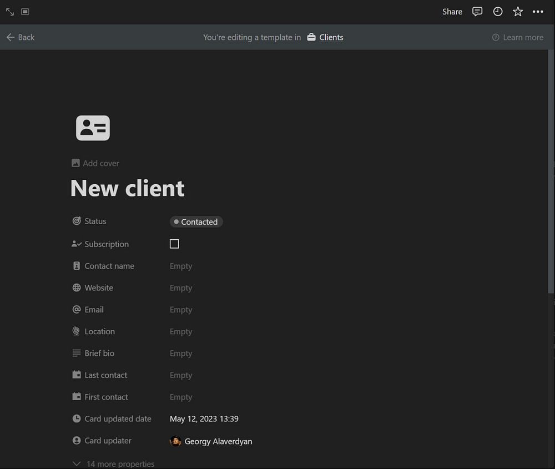Screen dimensions: 555x469
Task: Click the First contact property label
Action: [106, 397]
